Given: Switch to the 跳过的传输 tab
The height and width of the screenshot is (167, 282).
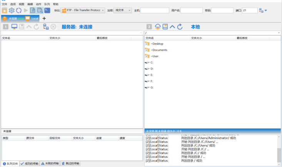Looking at the screenshot, I should [x=70, y=164].
